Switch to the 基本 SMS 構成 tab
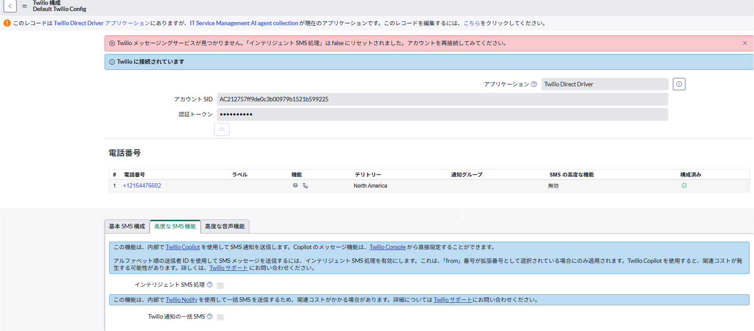 [x=127, y=227]
